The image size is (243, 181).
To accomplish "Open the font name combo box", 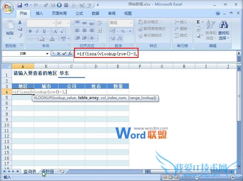I will click(x=41, y=23).
